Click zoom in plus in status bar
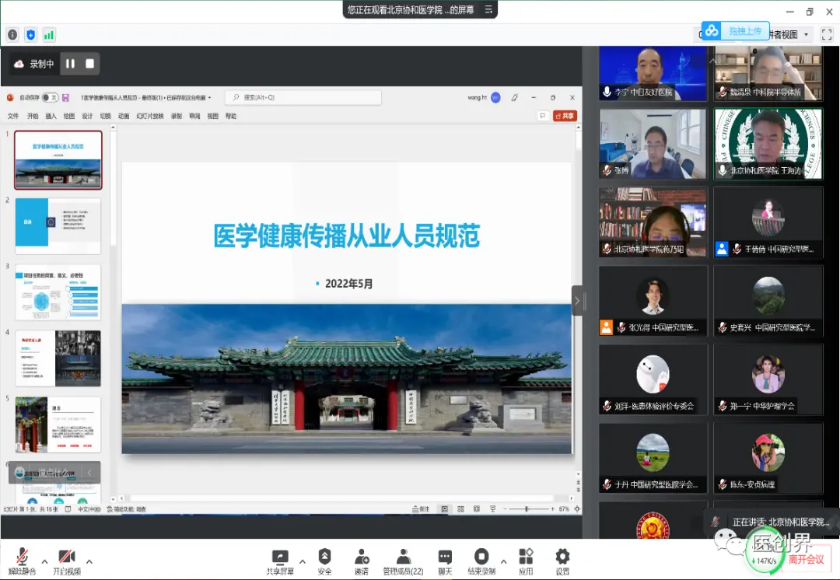Viewport: 840px width, 580px height. tap(553, 508)
